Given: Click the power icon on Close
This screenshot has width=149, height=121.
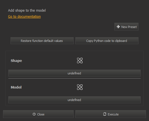Looking at the screenshot, I should [34, 114].
